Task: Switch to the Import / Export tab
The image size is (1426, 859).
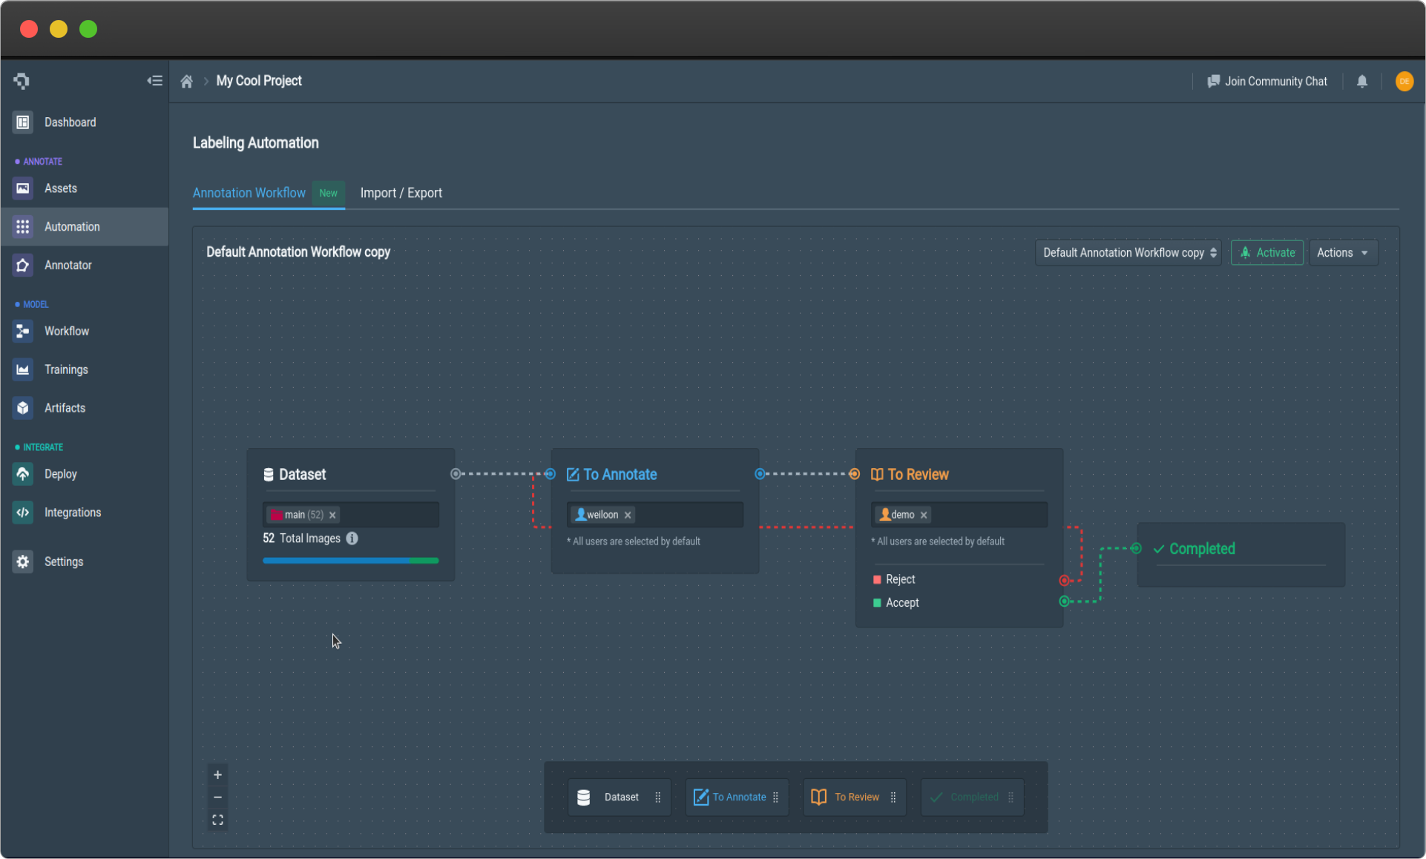Action: point(401,193)
